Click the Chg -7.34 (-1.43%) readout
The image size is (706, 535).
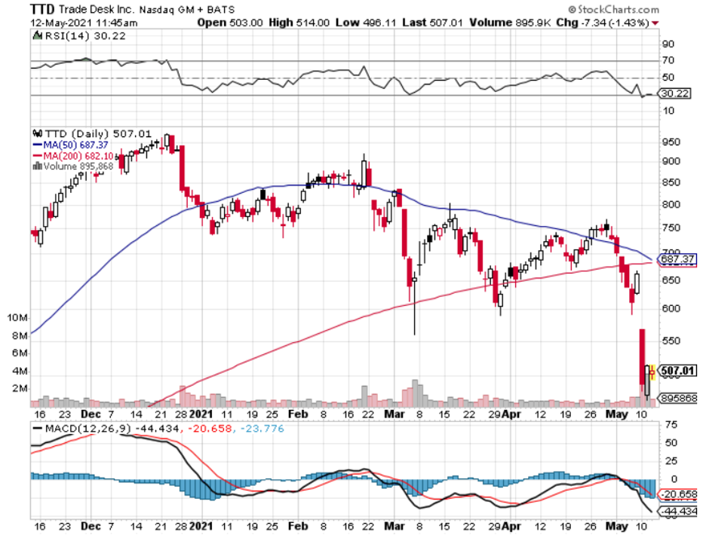pyautogui.click(x=603, y=23)
